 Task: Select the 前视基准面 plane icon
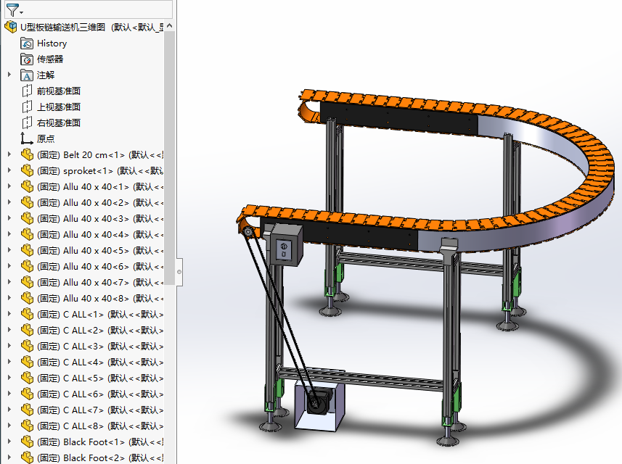[x=27, y=91]
